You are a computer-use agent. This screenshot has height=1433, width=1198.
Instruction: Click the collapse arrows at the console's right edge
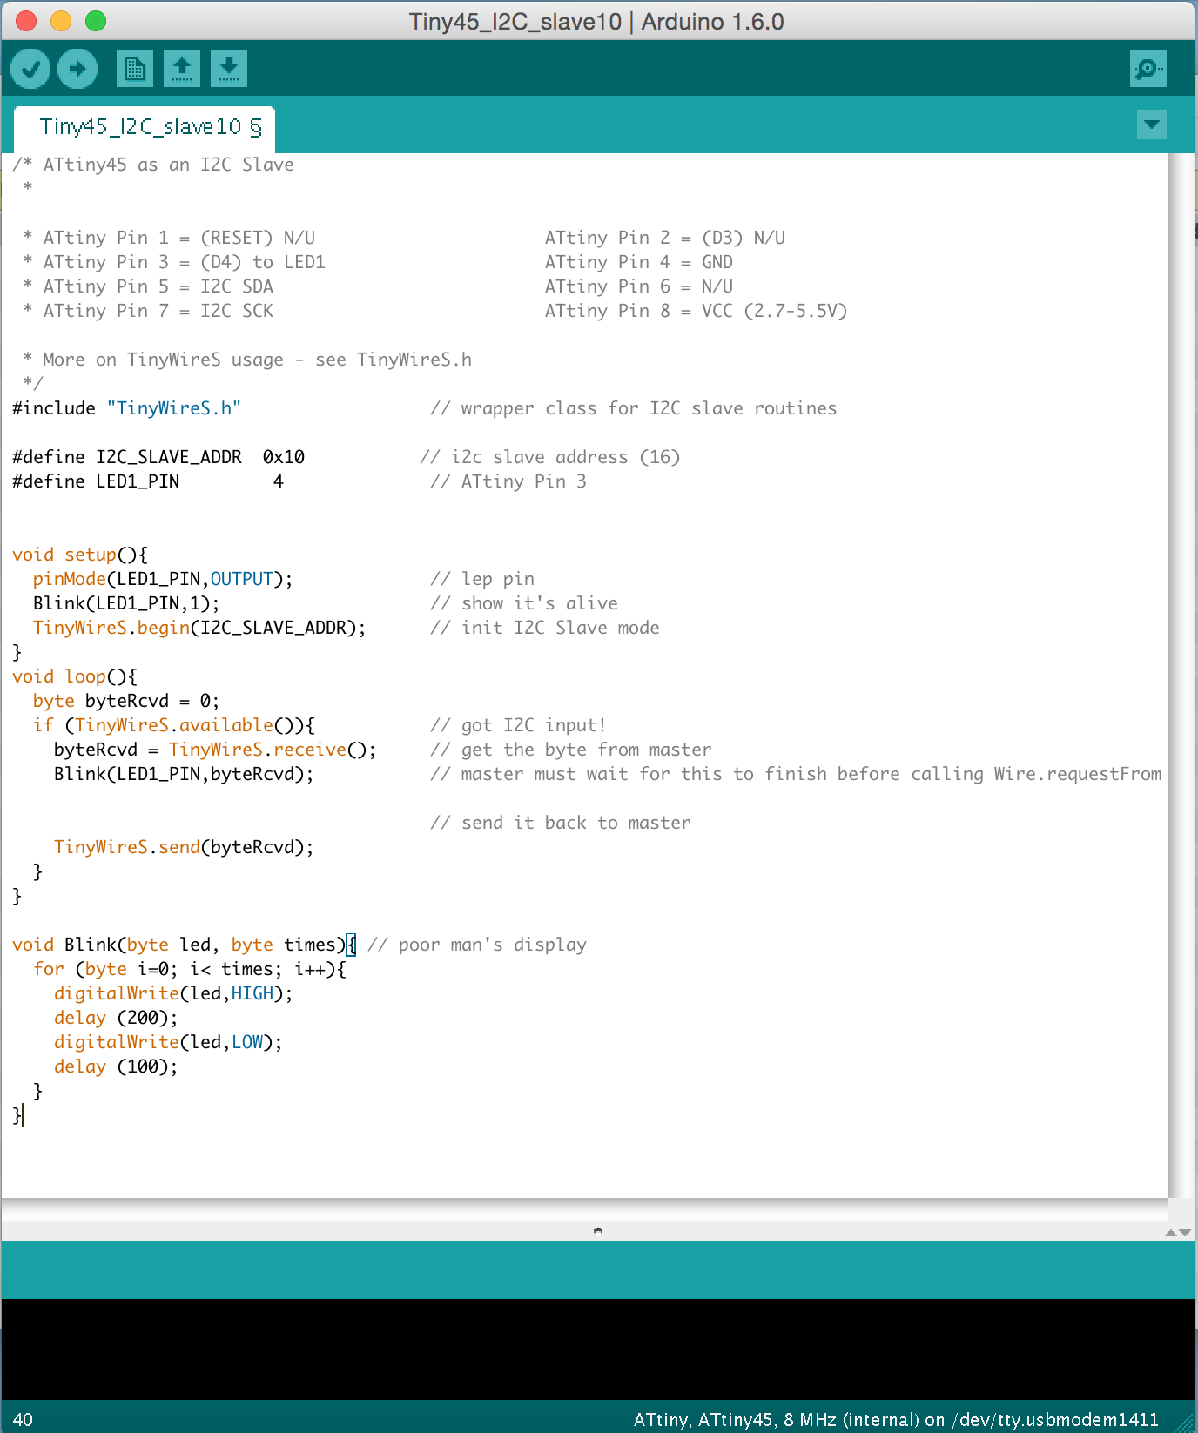(1177, 1232)
